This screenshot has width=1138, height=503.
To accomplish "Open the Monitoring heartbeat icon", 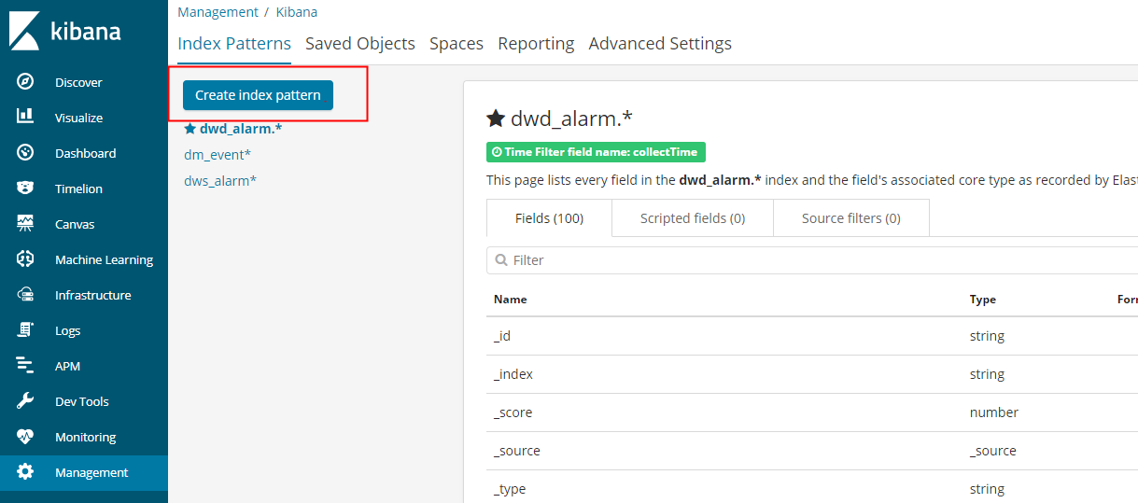I will point(25,437).
